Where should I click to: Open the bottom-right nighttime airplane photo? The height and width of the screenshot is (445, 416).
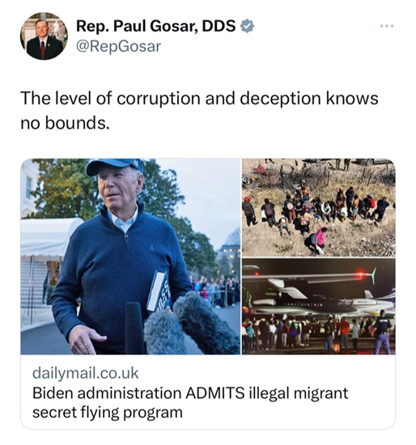[x=318, y=307]
